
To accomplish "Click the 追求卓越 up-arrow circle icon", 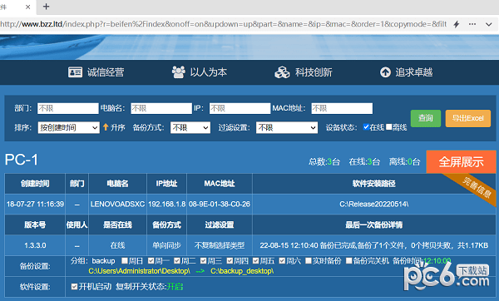I will [x=385, y=72].
